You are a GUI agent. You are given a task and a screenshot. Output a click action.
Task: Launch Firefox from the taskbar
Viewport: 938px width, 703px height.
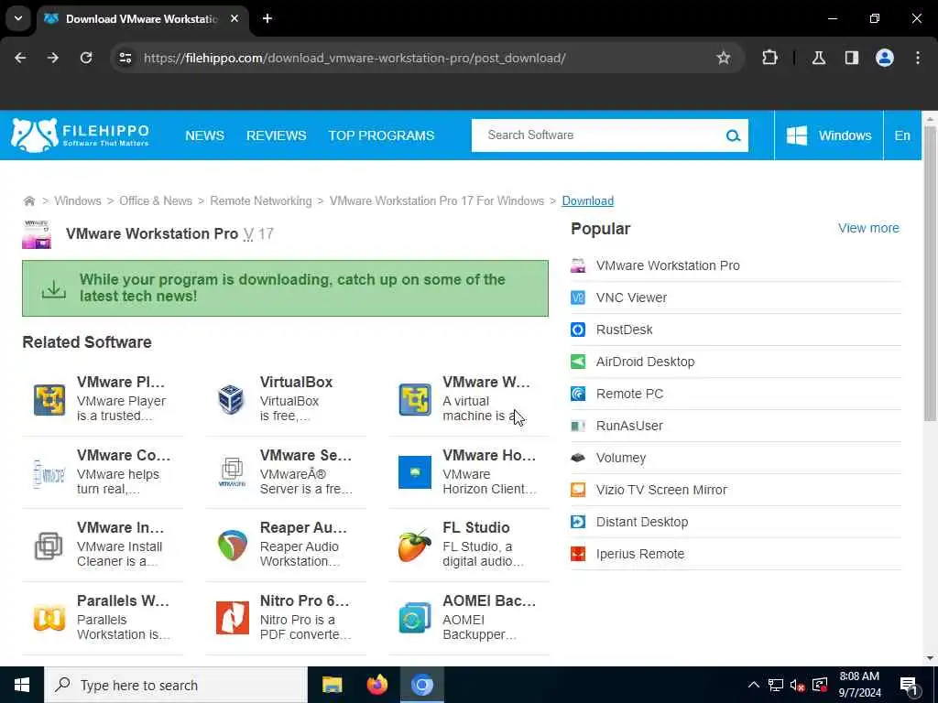(376, 685)
